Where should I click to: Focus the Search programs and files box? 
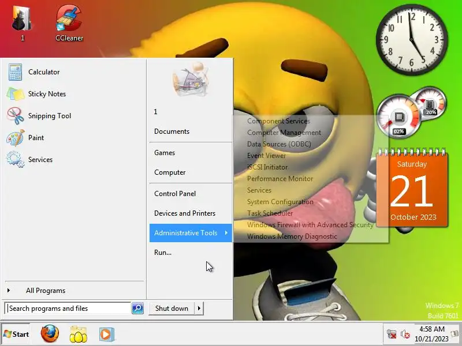click(68, 309)
